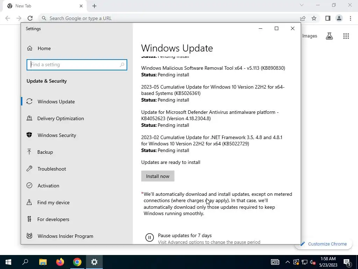Viewport: 358px width, 269px height.
Task: Click the Find my device icon
Action: [29, 202]
